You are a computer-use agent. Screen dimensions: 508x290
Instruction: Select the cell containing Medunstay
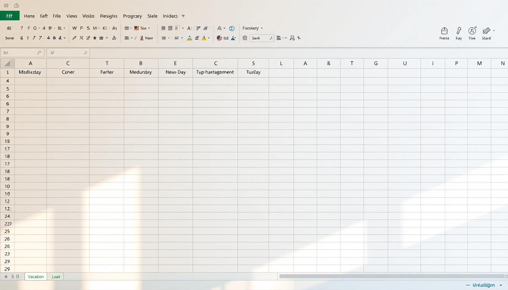pos(141,72)
